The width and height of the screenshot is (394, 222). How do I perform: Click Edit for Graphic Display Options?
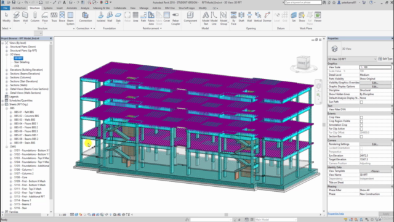point(375,86)
